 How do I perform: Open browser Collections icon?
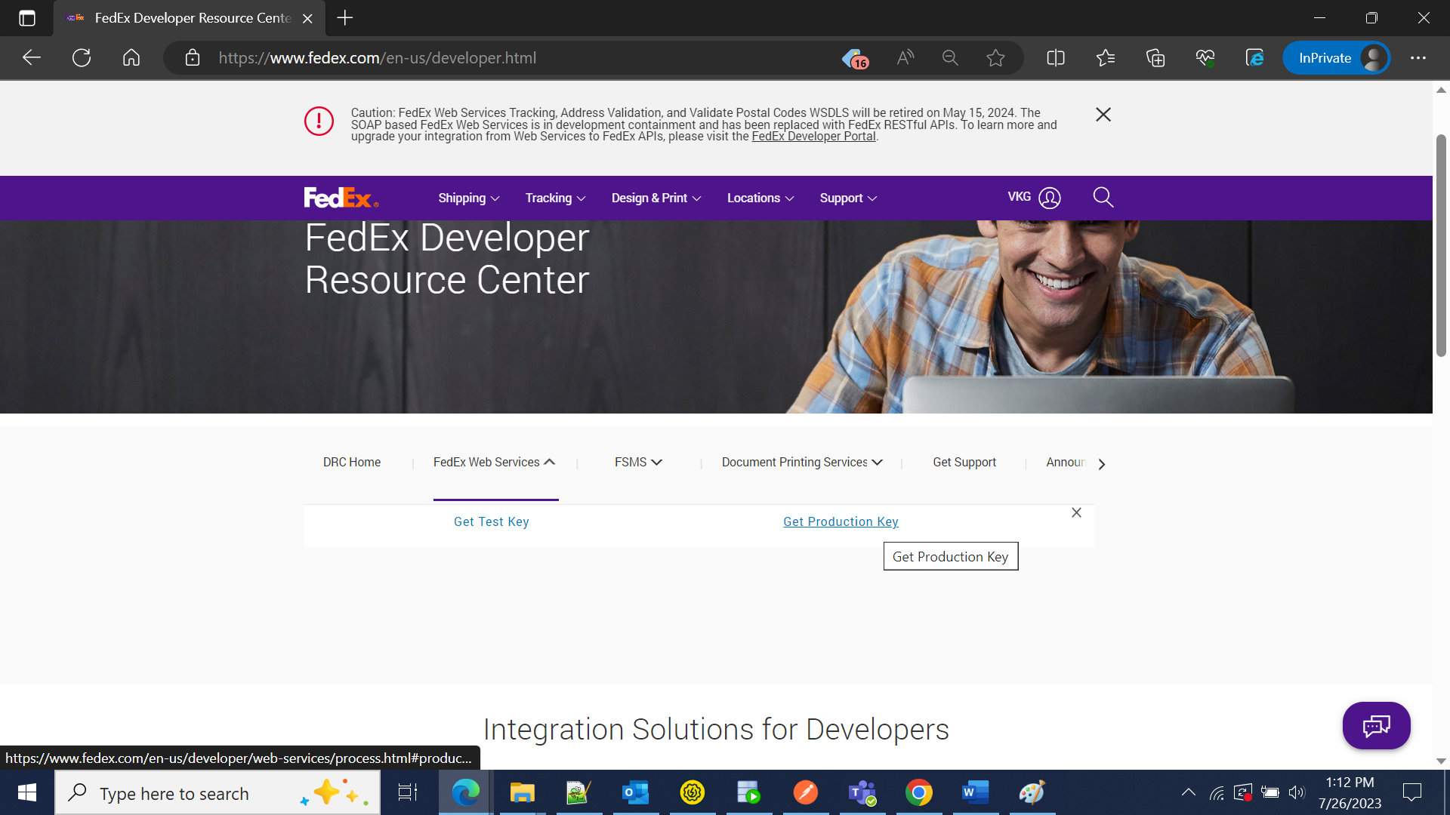point(1155,58)
